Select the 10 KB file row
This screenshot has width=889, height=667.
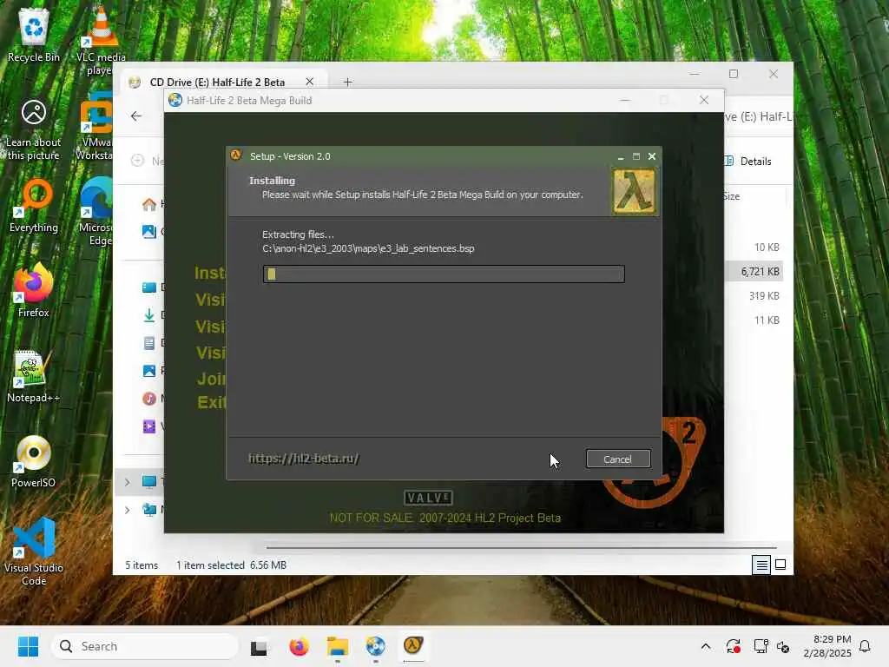click(x=754, y=248)
